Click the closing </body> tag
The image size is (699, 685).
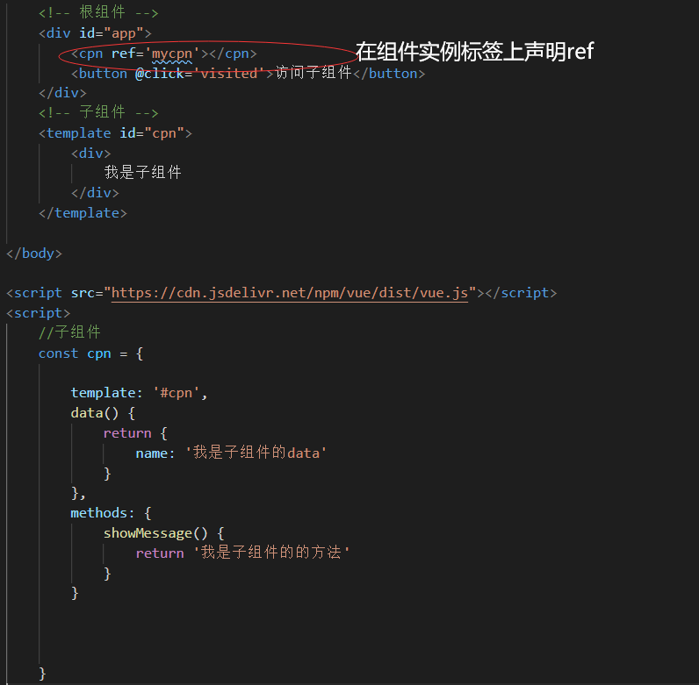click(34, 253)
